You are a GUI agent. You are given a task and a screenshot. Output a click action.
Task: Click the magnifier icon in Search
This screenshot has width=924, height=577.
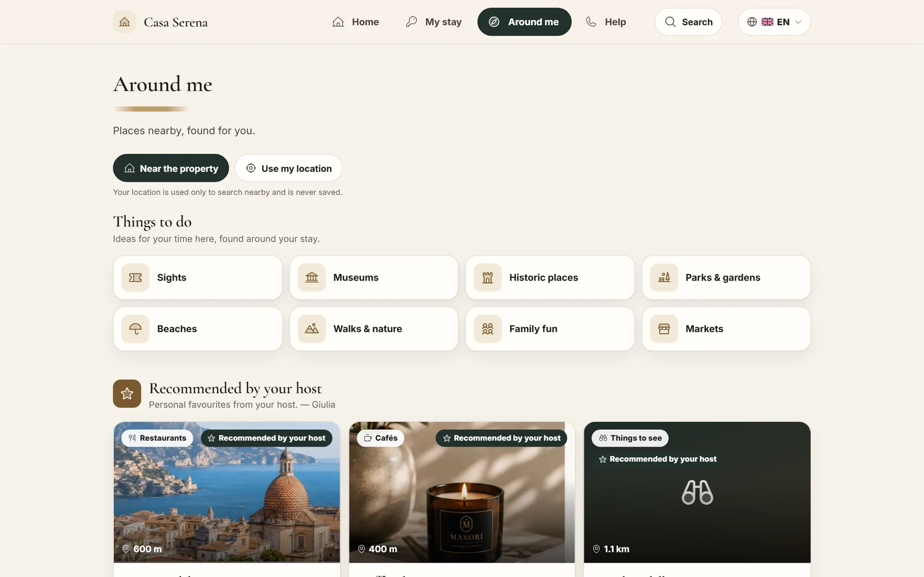670,22
